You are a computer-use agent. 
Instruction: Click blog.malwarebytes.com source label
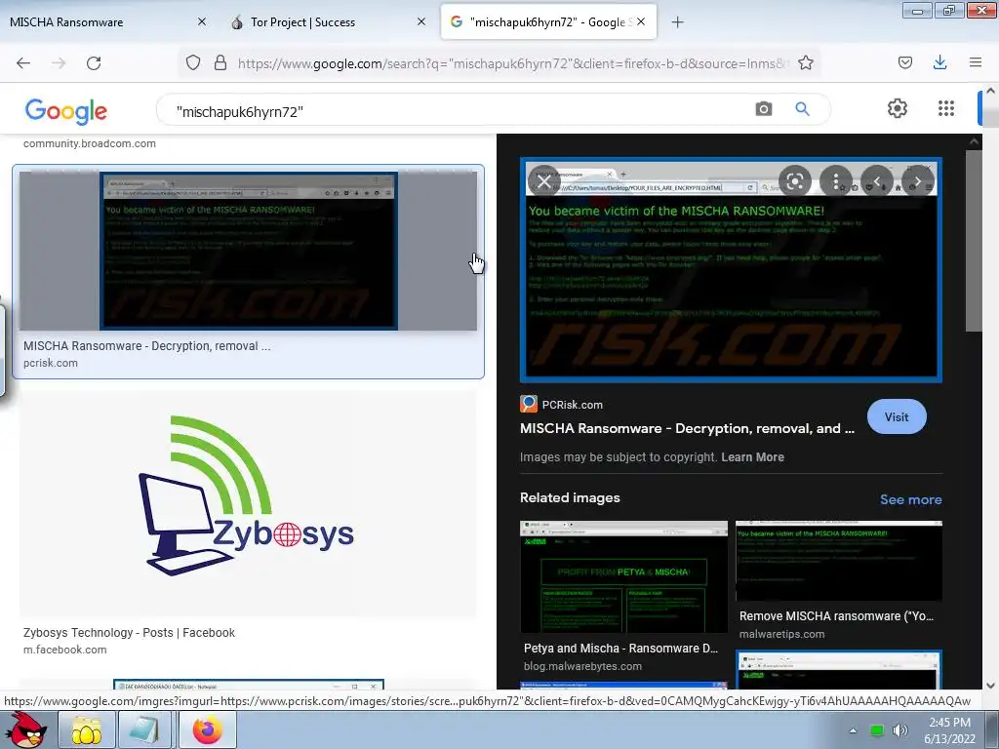pyautogui.click(x=582, y=666)
